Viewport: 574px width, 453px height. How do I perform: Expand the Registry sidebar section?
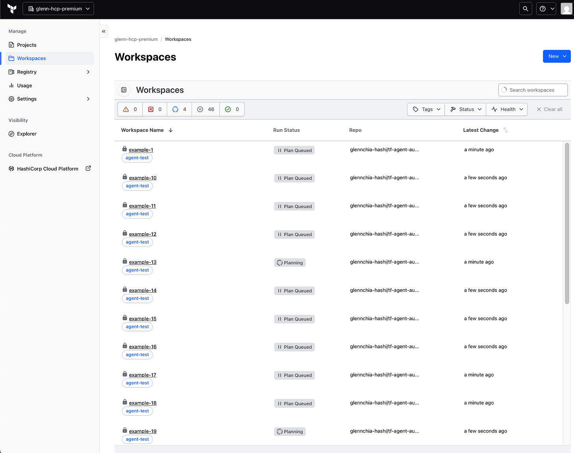tap(88, 72)
